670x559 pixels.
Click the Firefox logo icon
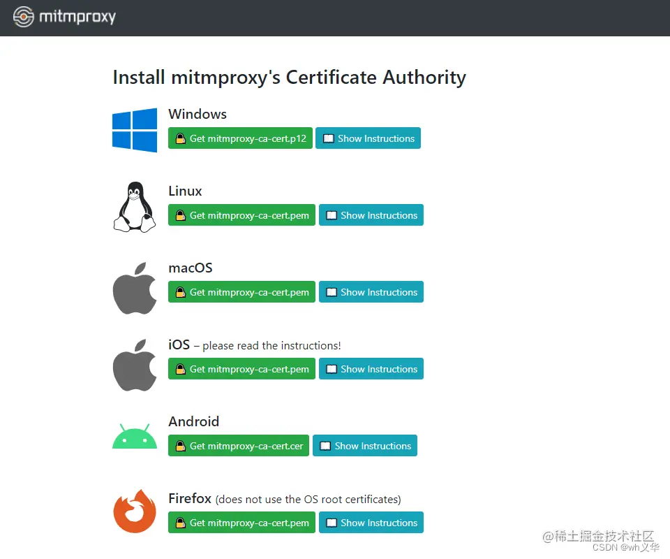[135, 511]
